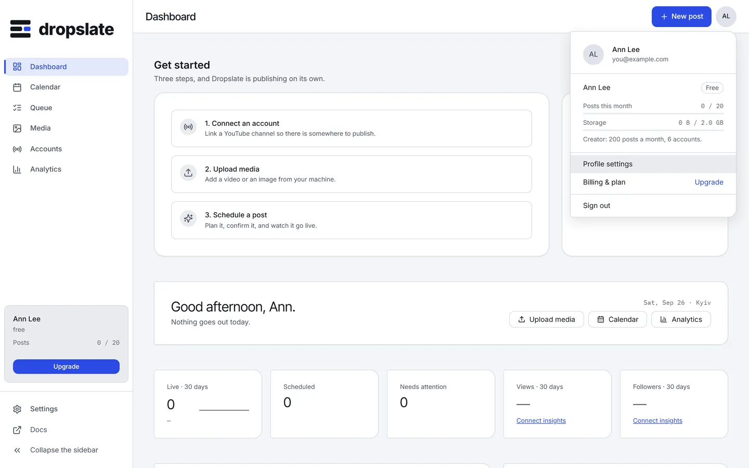Navigate to Accounts in the sidebar
This screenshot has width=749, height=468.
point(66,149)
